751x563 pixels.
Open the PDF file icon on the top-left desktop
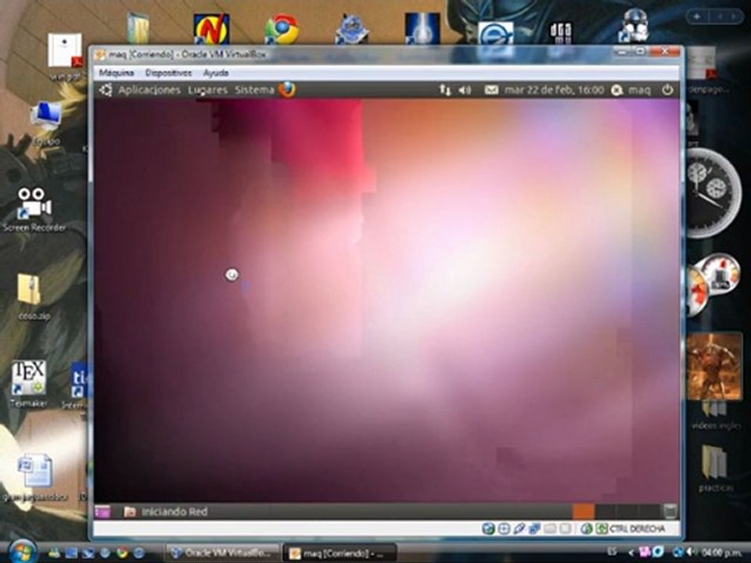[66, 56]
